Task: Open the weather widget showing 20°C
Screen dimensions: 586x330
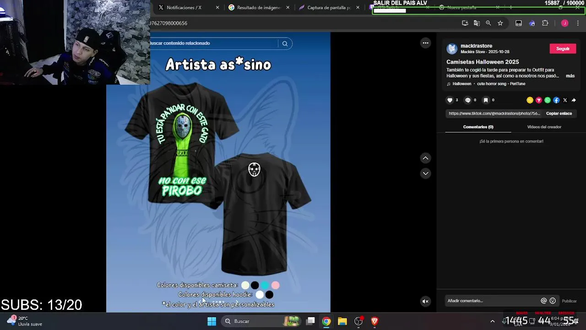Action: pos(25,321)
